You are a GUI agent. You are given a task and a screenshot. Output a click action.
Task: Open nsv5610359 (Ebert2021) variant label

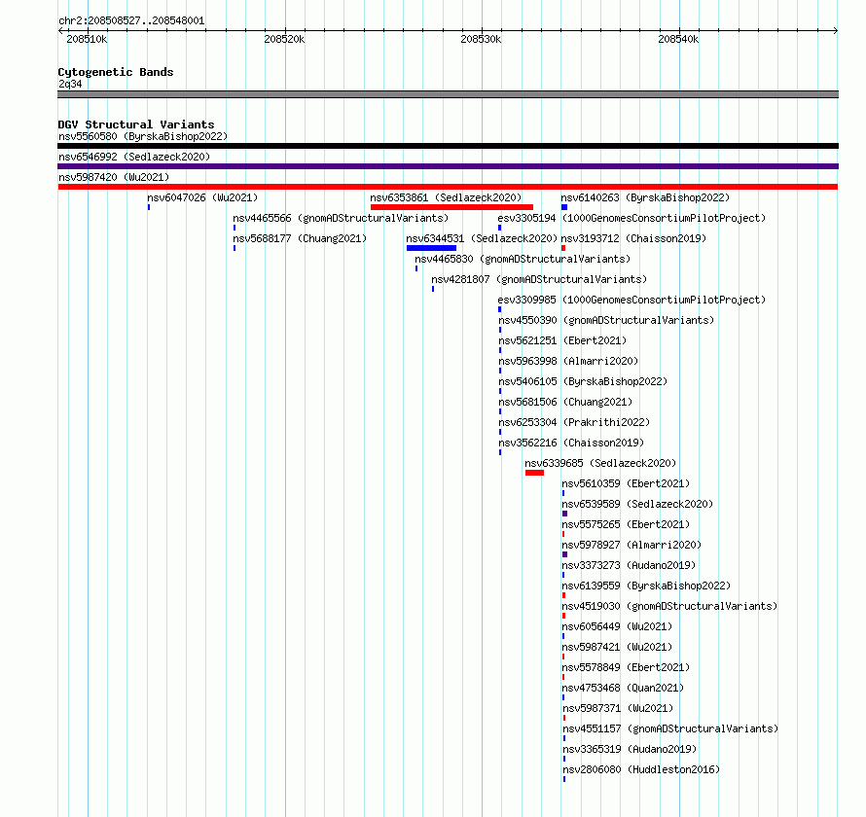click(626, 483)
